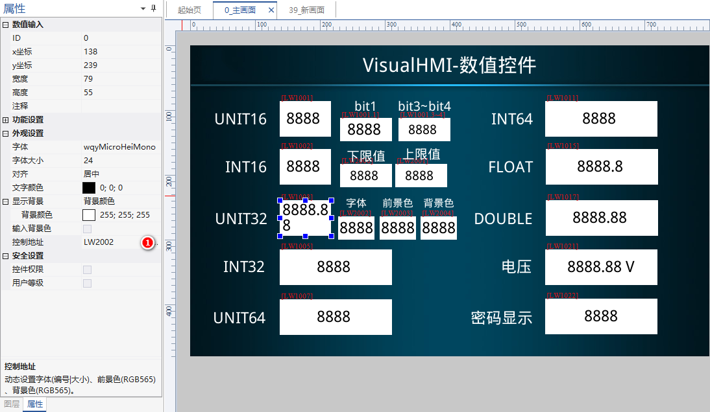
Task: Select the 电压 8888.88 V numeric control
Action: pyautogui.click(x=601, y=267)
